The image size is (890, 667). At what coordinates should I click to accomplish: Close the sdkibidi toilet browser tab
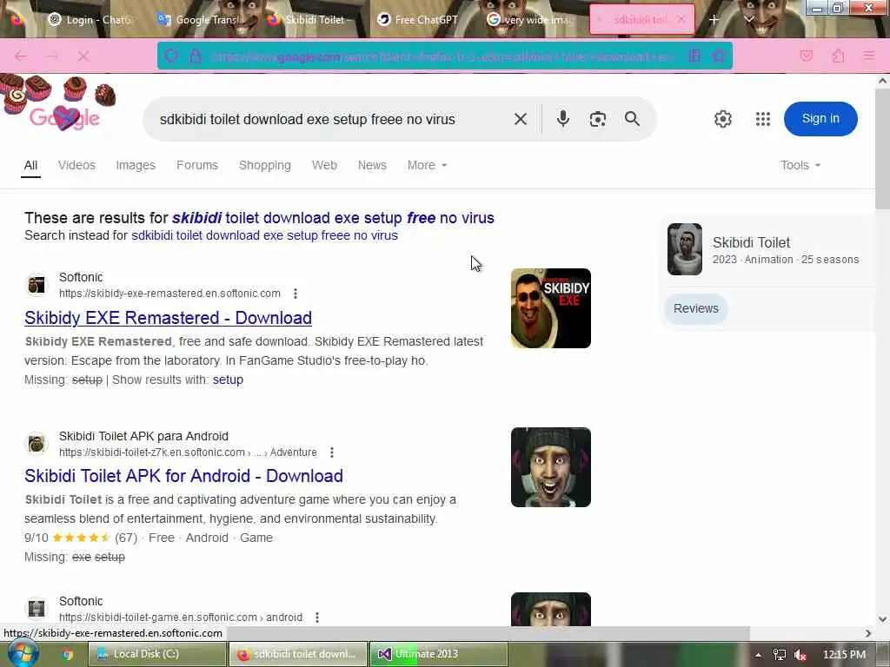pyautogui.click(x=681, y=19)
